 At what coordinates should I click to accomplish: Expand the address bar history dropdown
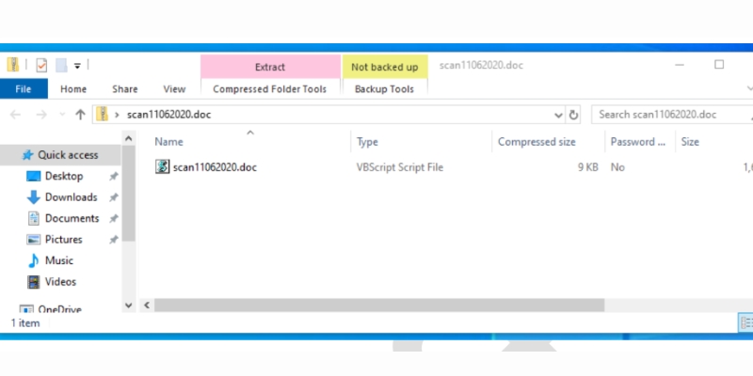[x=559, y=115]
